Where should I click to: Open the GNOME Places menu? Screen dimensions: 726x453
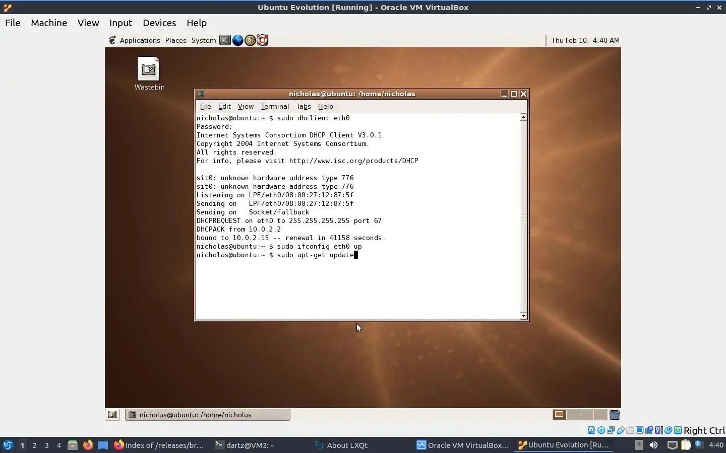[x=175, y=40]
